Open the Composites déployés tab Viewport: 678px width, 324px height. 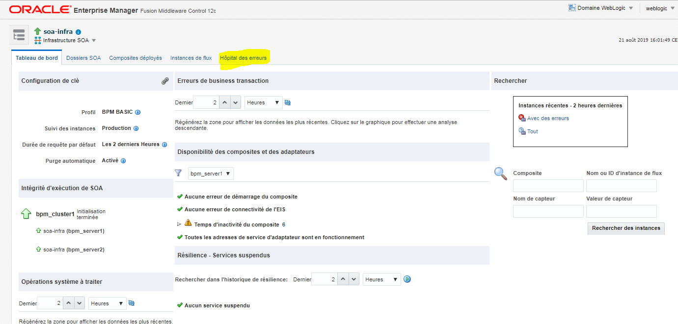click(136, 58)
